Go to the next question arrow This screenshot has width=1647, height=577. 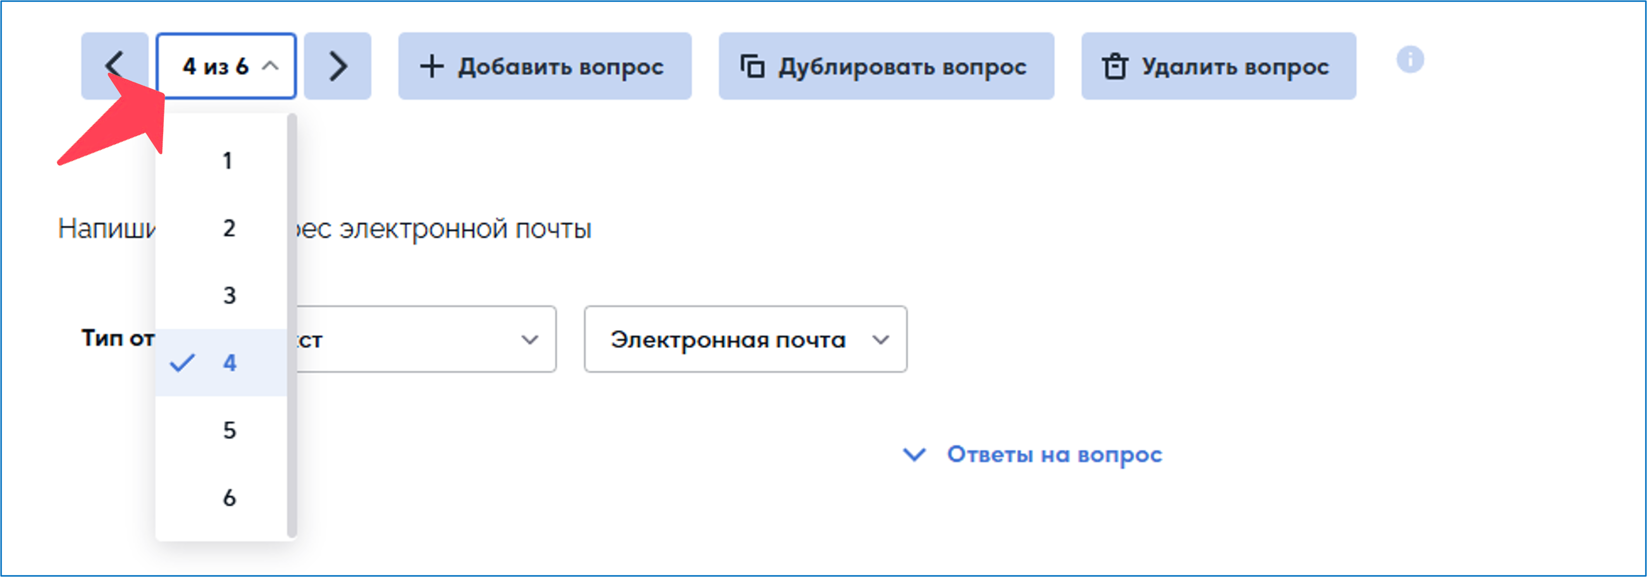click(x=338, y=66)
